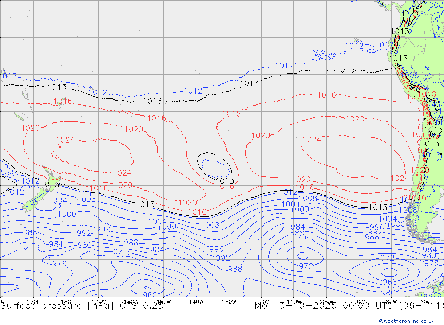This screenshot has width=444, height=325.
Task: Click the 130W longitude axis label
Action: [x=229, y=302]
